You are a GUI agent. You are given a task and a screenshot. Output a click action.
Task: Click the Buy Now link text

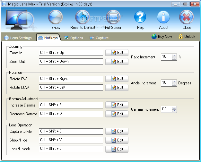(x=165, y=37)
